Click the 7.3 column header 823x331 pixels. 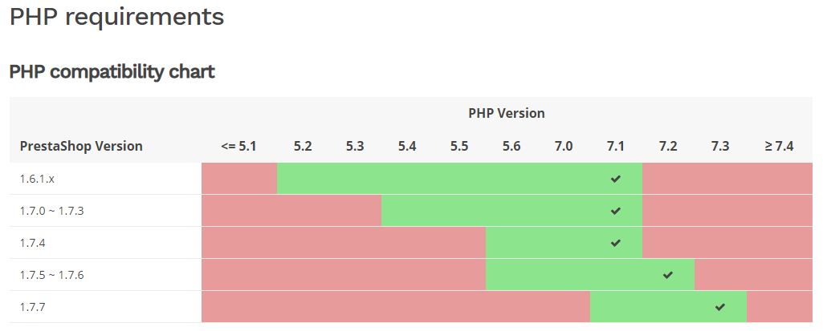pyautogui.click(x=720, y=146)
